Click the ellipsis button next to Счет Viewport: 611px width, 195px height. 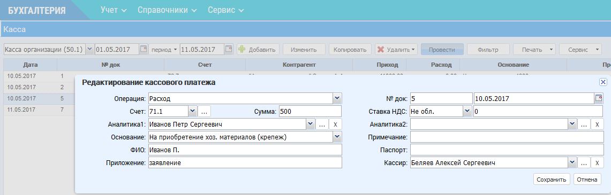point(205,112)
